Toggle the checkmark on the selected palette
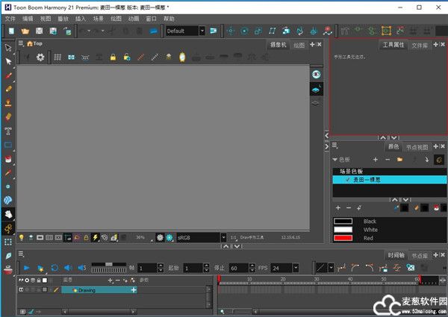The width and height of the screenshot is (448, 317). (348, 180)
